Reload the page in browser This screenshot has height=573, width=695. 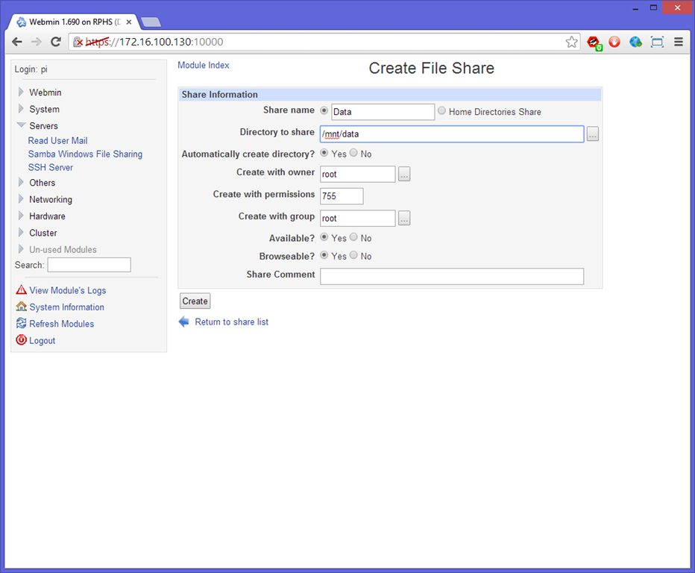pos(55,42)
